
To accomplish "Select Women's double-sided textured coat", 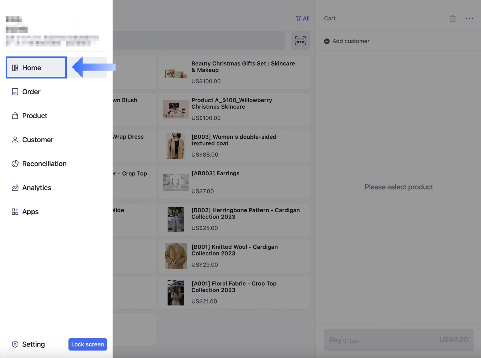I will click(234, 146).
